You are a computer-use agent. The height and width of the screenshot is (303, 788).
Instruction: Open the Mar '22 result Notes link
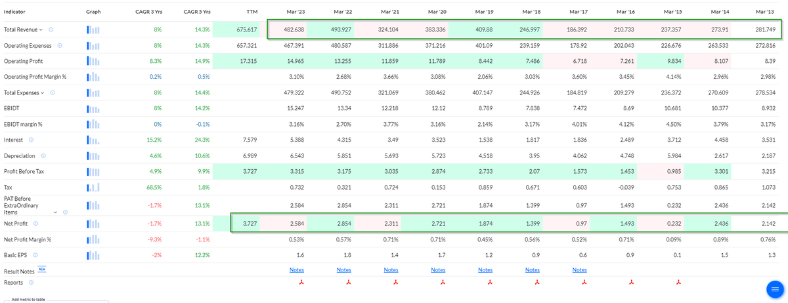tap(343, 270)
